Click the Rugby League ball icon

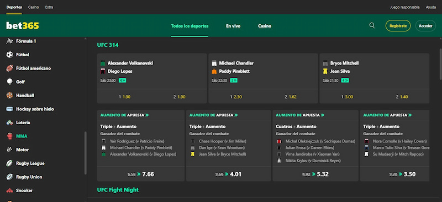pos(9,163)
